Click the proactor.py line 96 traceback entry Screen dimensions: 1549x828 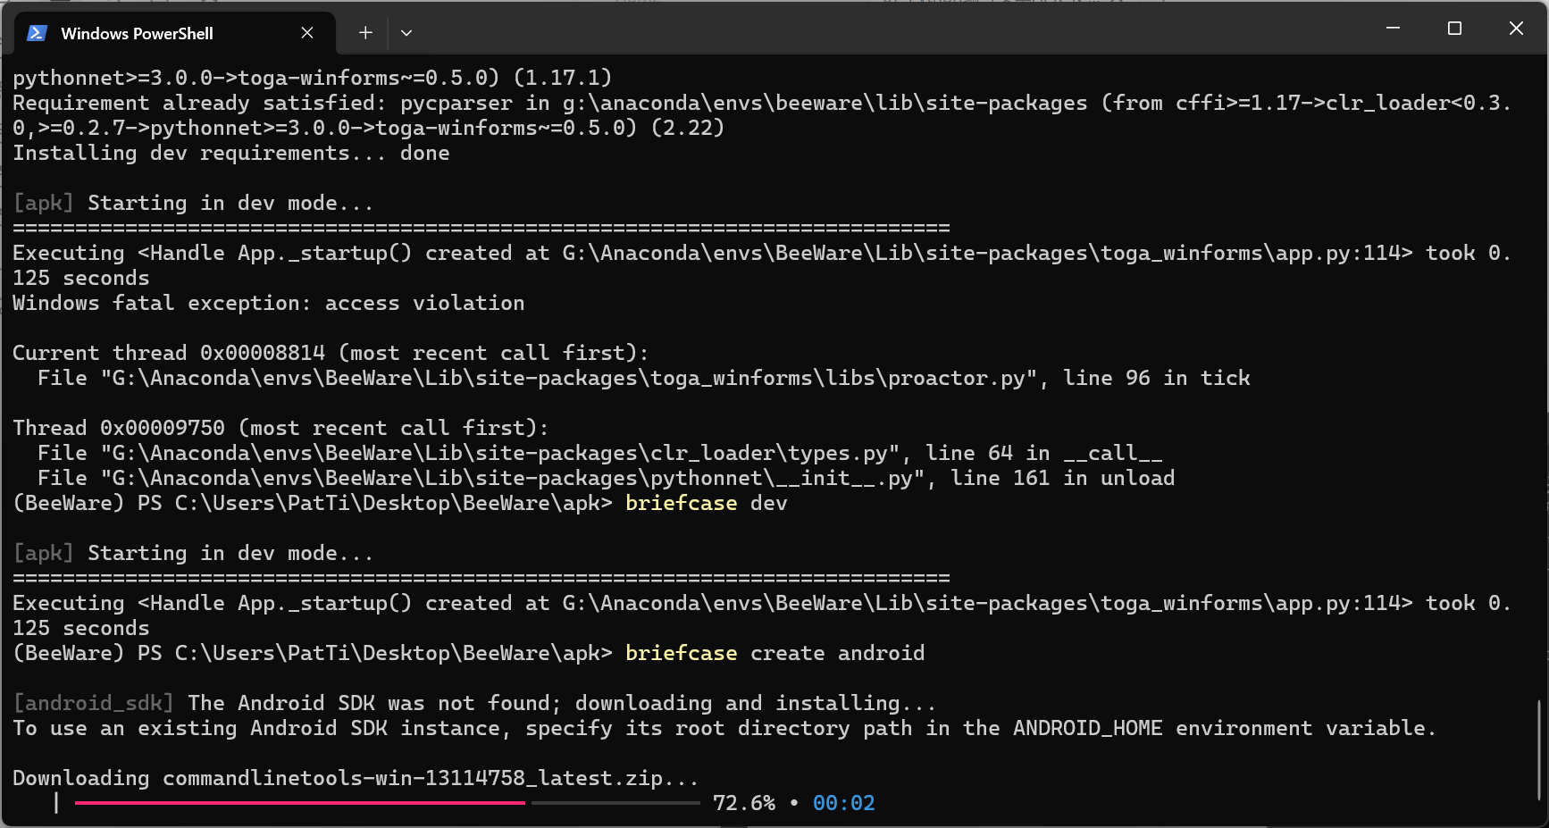coord(643,378)
